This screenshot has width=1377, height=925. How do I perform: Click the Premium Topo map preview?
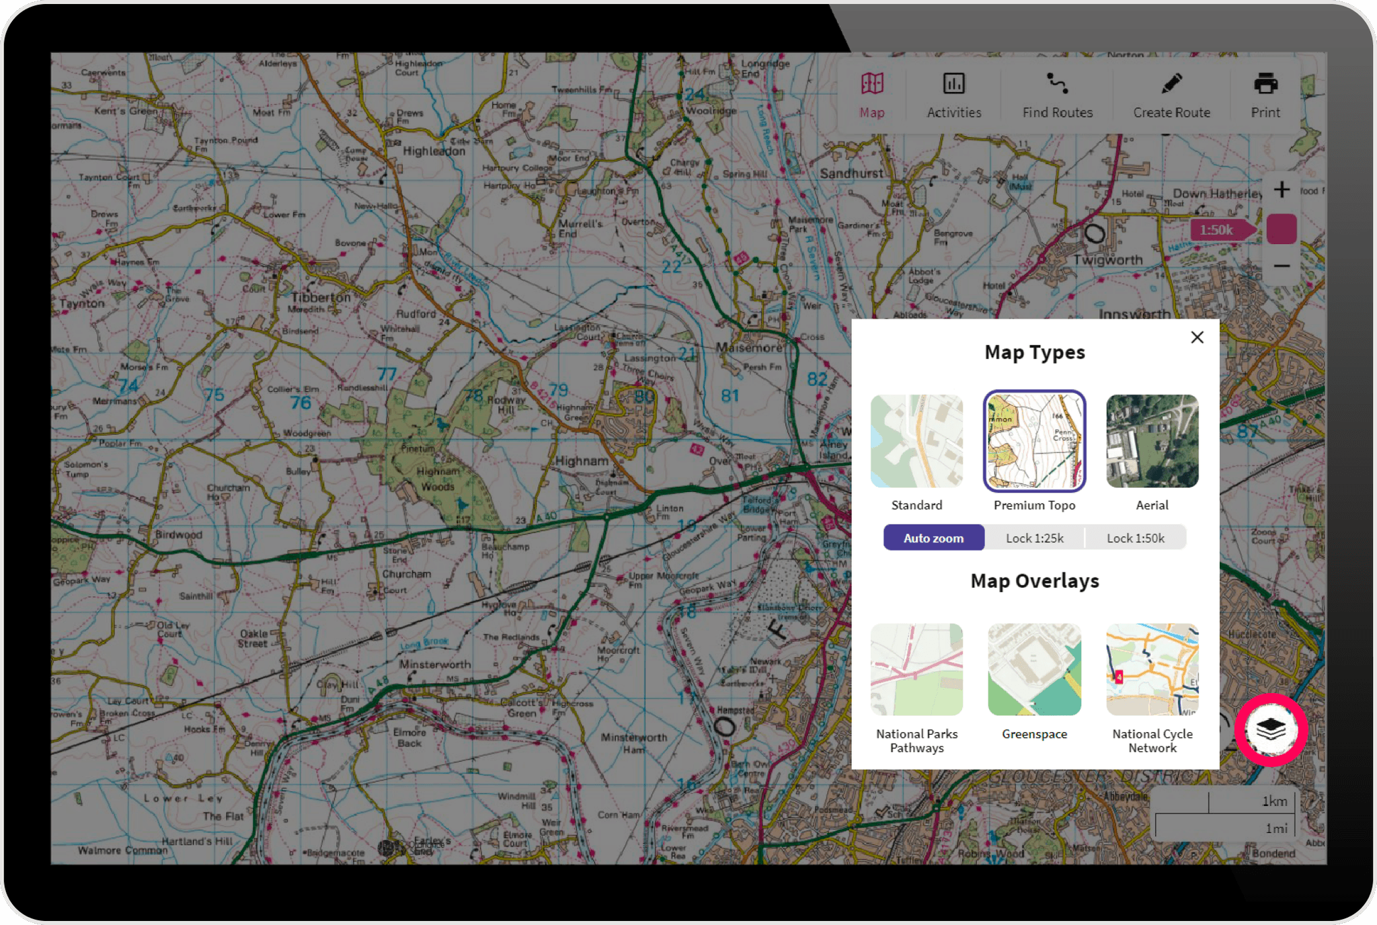[1034, 440]
